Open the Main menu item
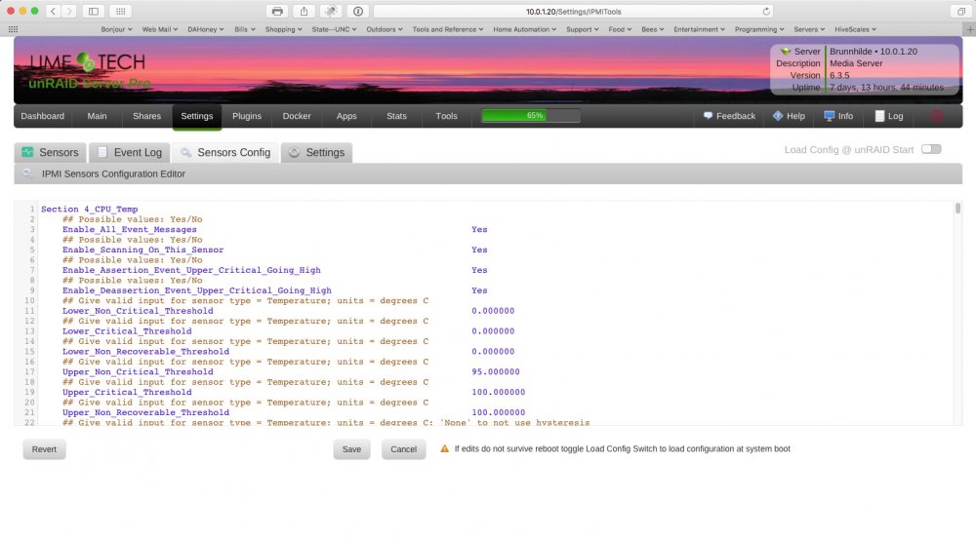The width and height of the screenshot is (976, 539). [x=97, y=116]
